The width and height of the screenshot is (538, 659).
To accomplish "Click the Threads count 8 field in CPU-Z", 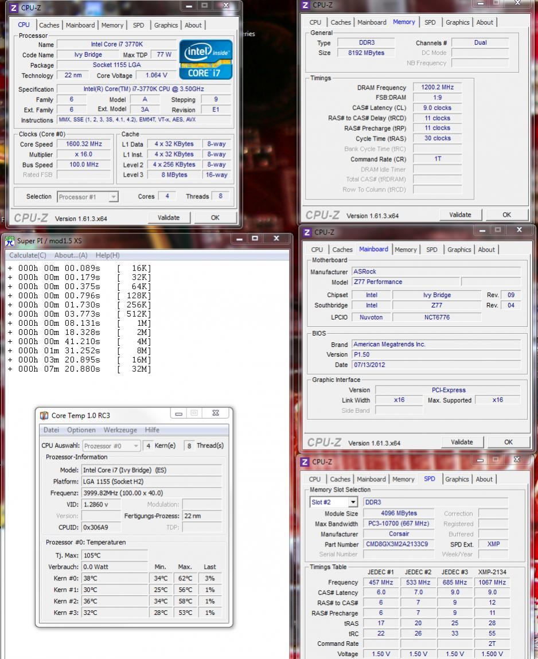I will 220,196.
